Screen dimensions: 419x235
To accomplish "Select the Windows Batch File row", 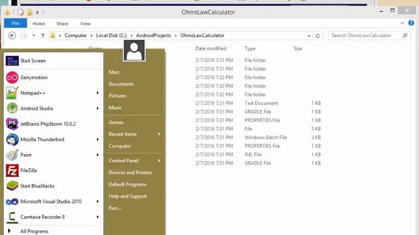I will [x=258, y=138].
